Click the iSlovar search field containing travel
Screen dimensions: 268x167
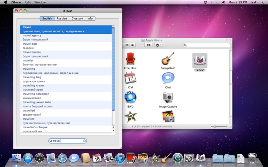(x=68, y=141)
